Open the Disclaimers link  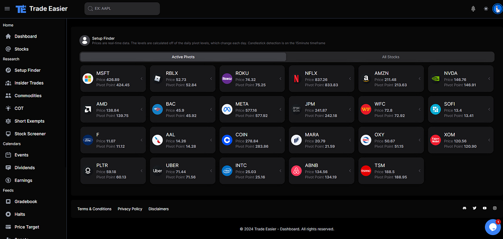click(159, 209)
